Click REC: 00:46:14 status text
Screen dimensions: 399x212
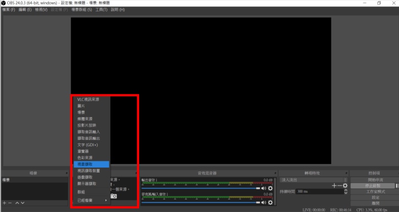341,210
